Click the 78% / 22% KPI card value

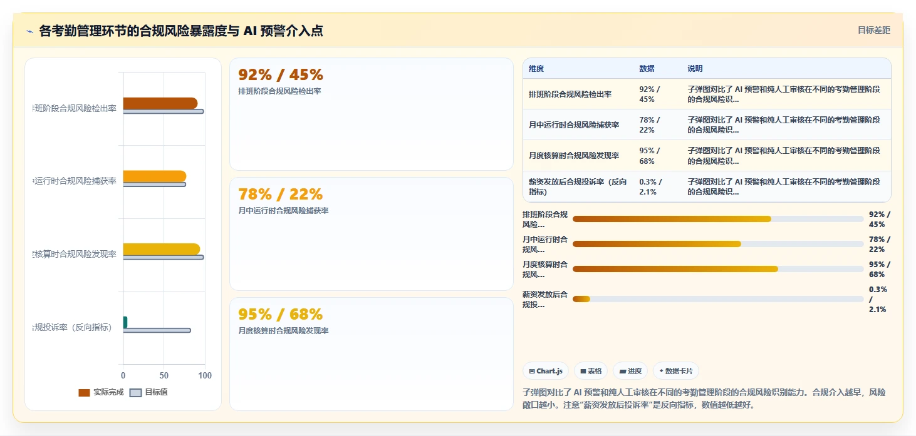(281, 195)
